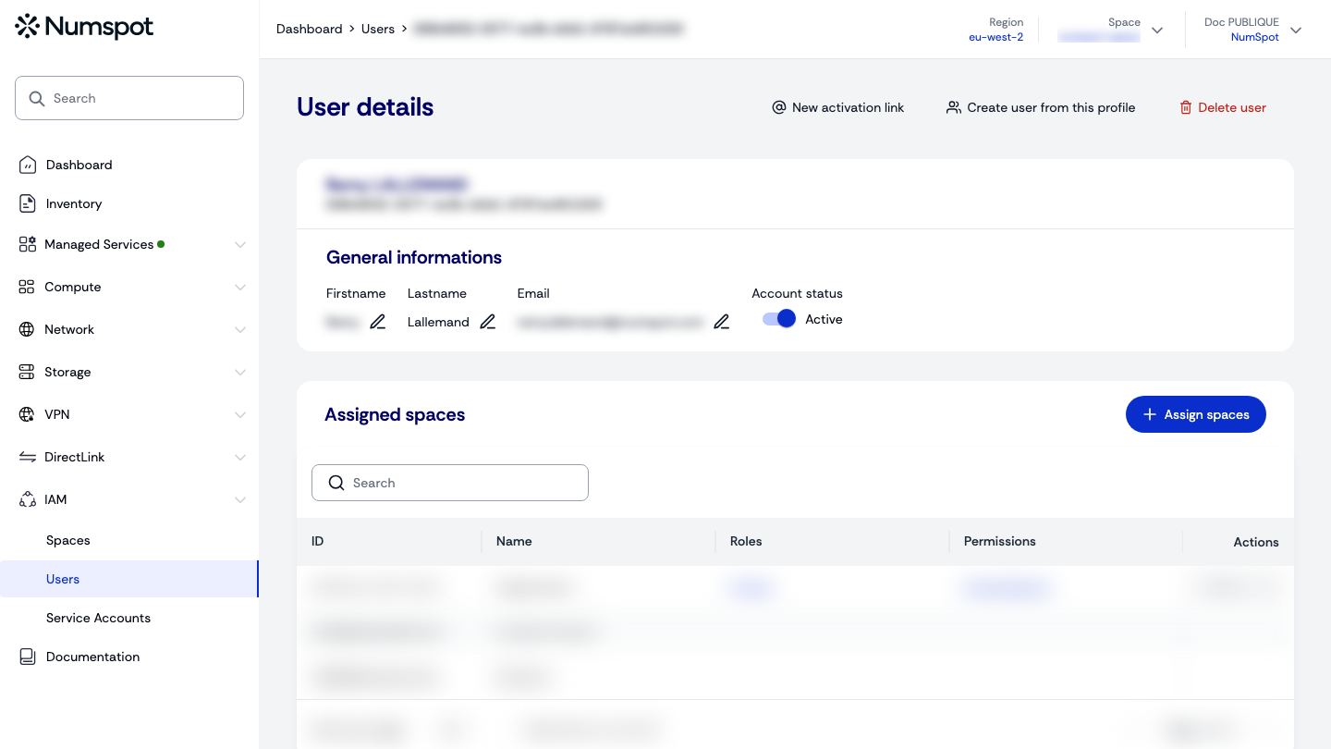The width and height of the screenshot is (1331, 749).
Task: Edit the Email with pencil icon
Action: click(722, 322)
